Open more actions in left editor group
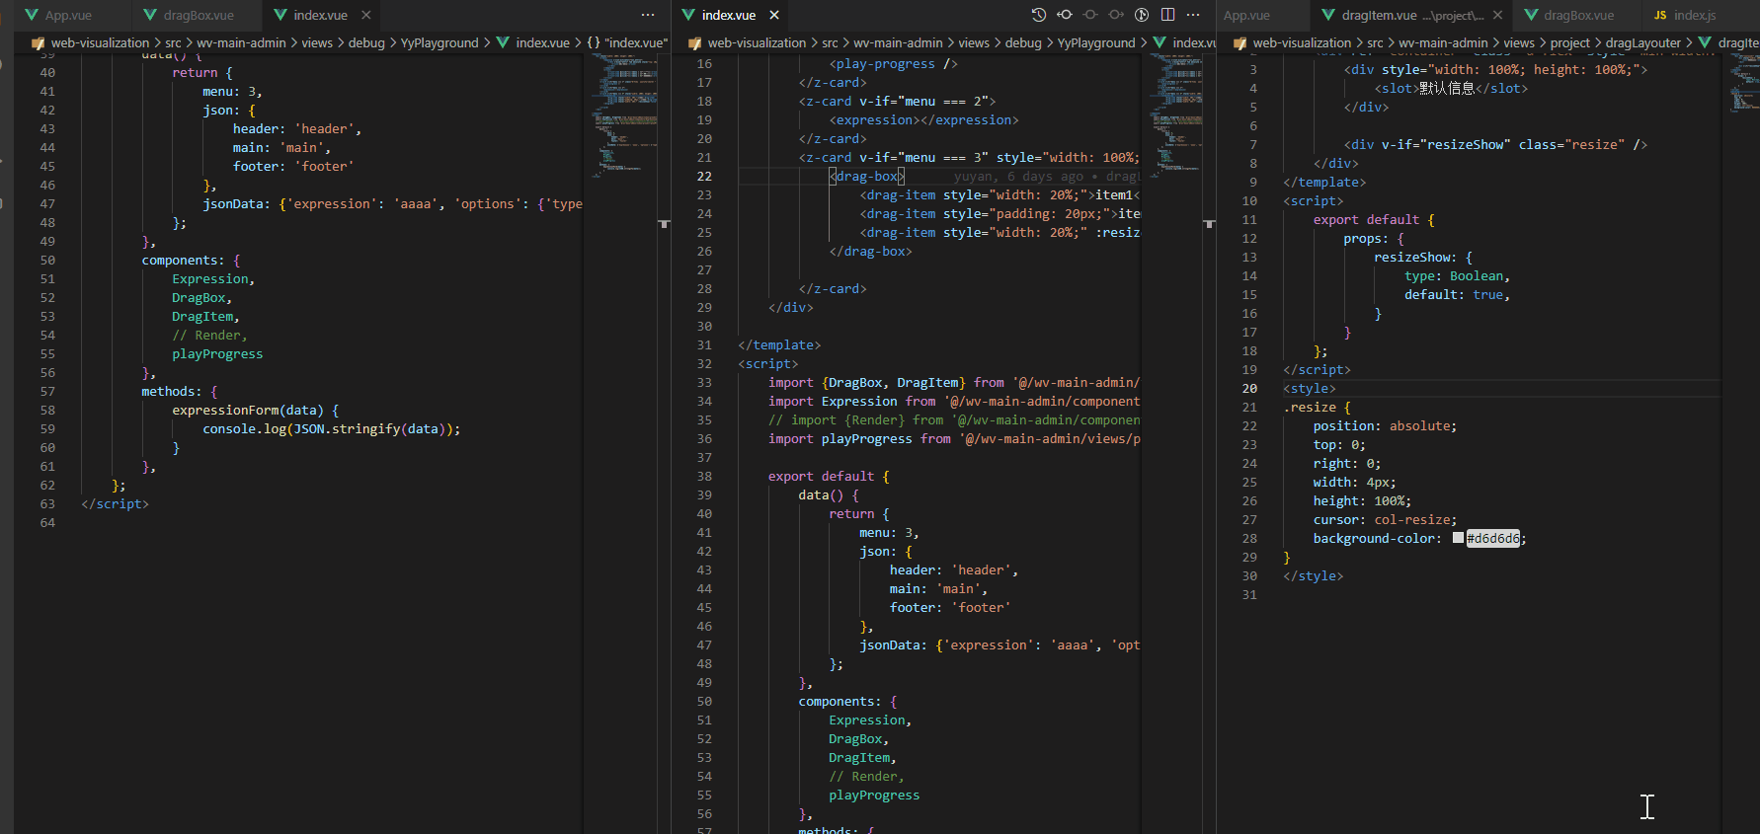 pyautogui.click(x=648, y=15)
